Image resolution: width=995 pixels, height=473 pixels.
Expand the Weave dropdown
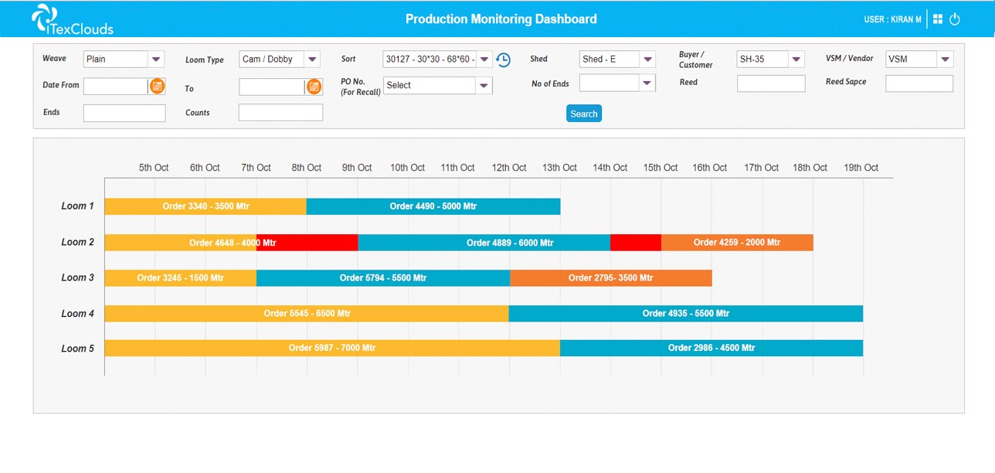tap(156, 60)
